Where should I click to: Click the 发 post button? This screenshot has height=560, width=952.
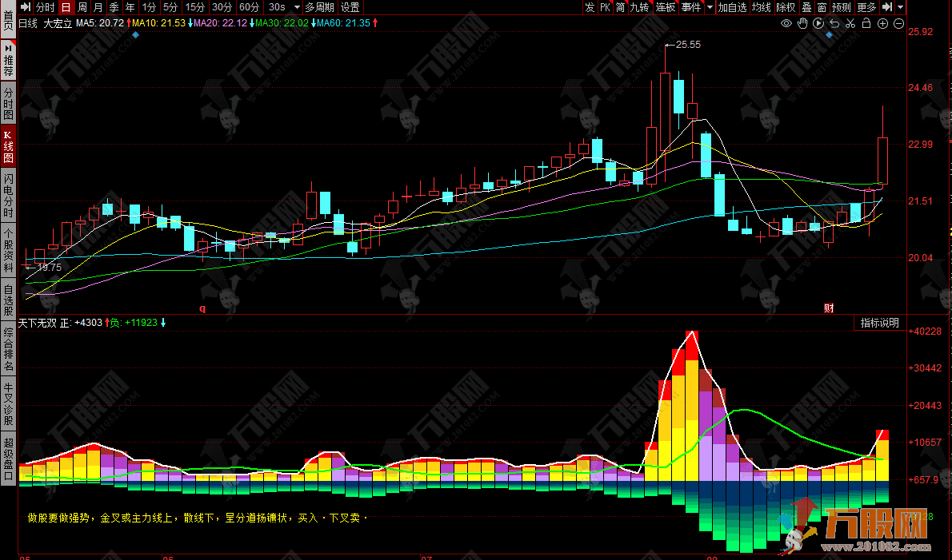[x=590, y=7]
